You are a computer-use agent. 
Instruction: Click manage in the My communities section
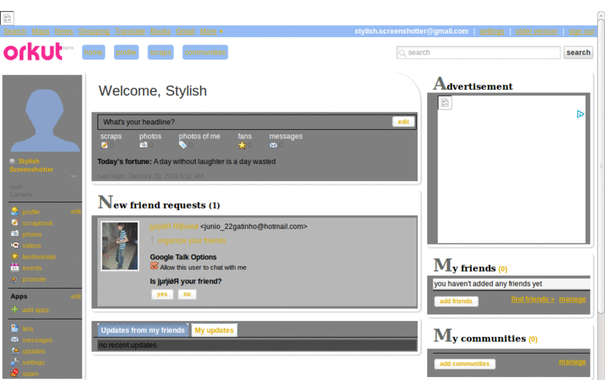click(x=572, y=362)
